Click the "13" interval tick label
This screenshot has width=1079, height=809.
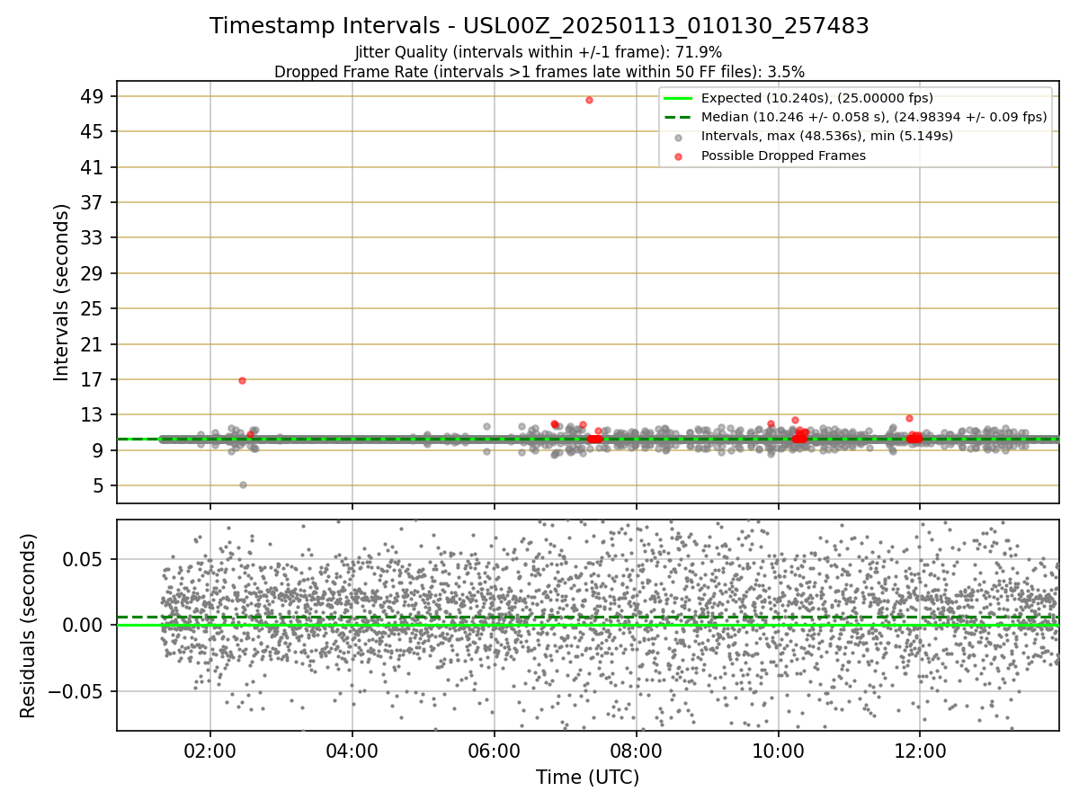coord(94,414)
